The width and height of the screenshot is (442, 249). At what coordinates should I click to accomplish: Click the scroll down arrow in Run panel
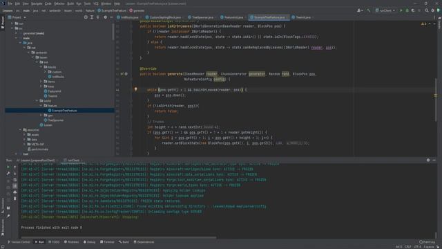(x=15, y=174)
